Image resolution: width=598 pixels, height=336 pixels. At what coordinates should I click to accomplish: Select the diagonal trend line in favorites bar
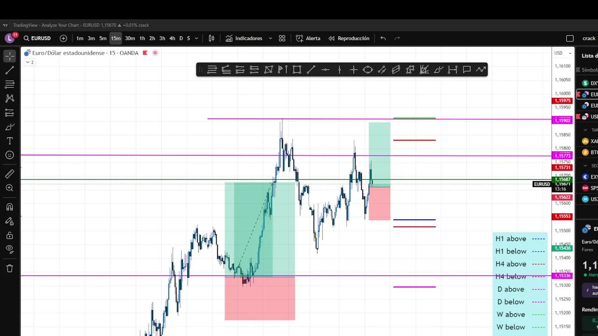click(311, 70)
